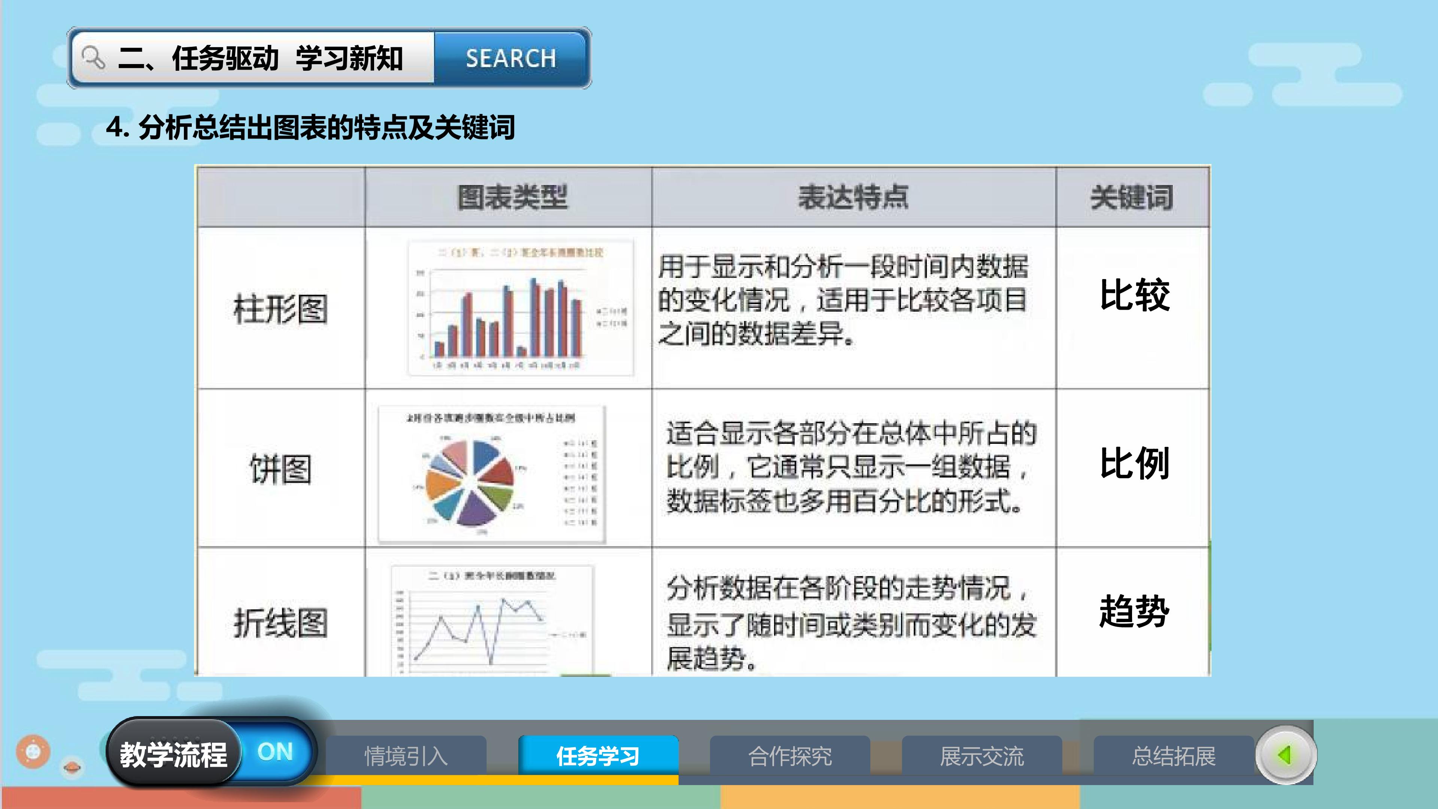Click the orange round face icon
Viewport: 1438px width, 809px height.
[33, 751]
